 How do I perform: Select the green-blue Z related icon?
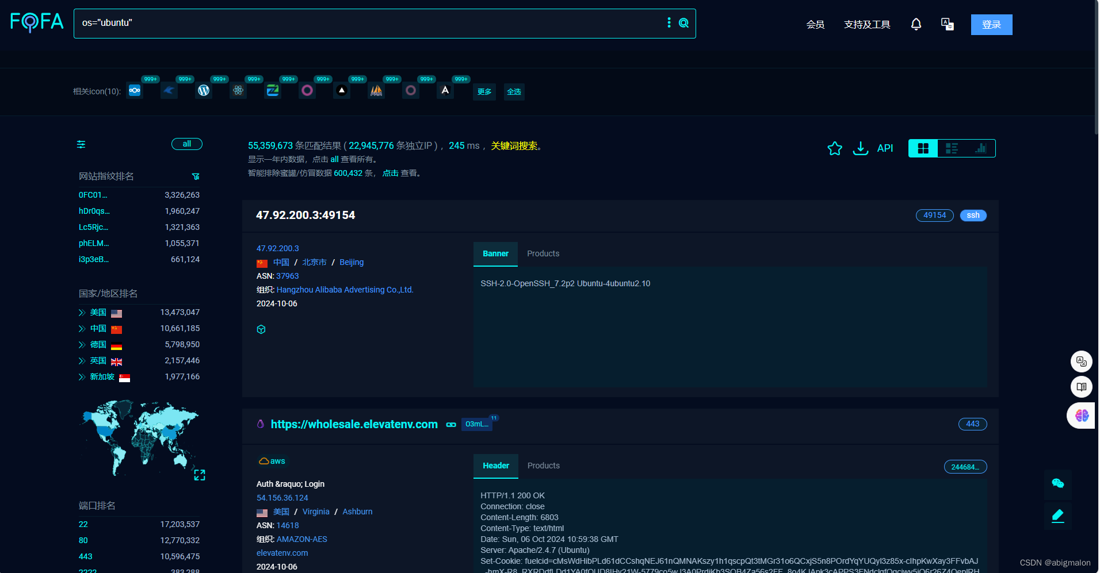(x=273, y=90)
